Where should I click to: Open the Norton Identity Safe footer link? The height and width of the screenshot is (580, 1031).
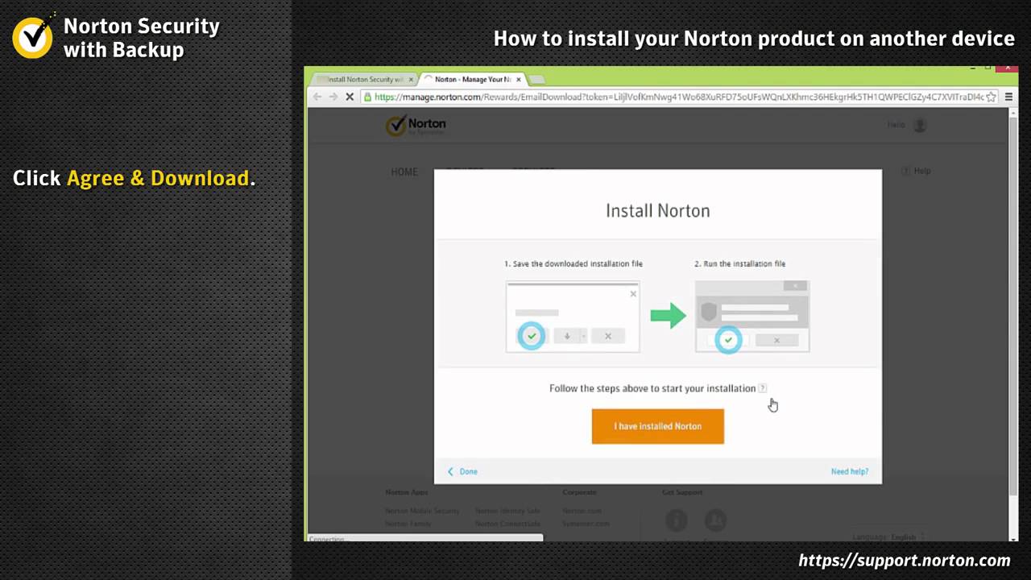click(x=507, y=511)
